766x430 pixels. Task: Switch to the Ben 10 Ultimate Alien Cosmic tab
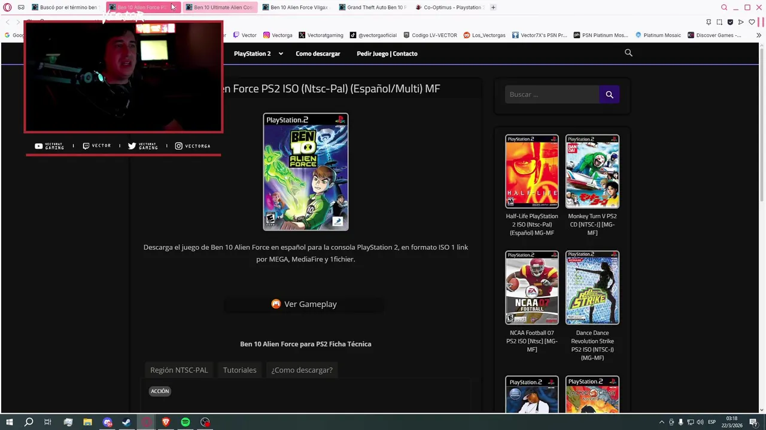(x=219, y=7)
